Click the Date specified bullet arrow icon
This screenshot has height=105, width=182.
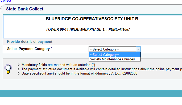point(19,73)
